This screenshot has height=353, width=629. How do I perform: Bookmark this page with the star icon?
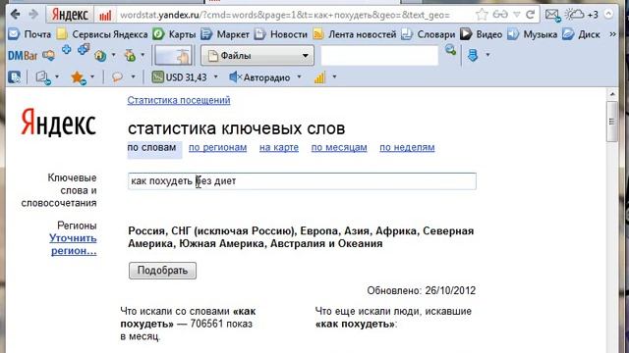point(482,15)
